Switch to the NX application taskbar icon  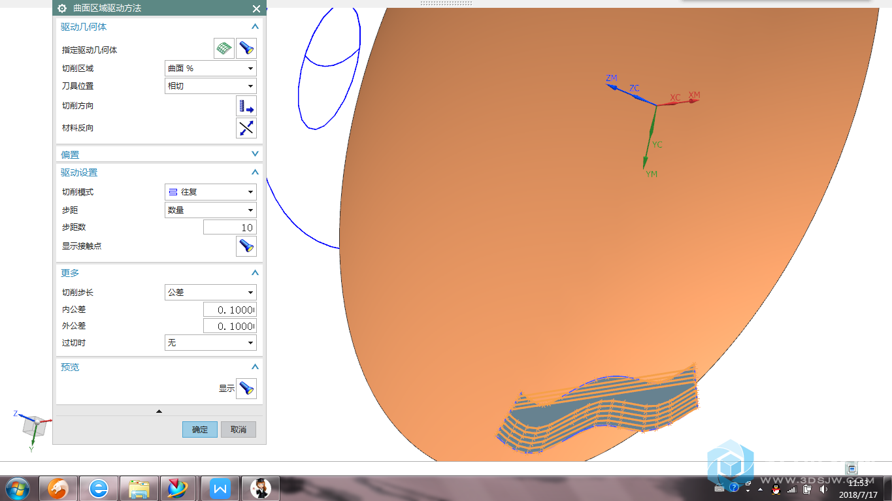point(178,488)
